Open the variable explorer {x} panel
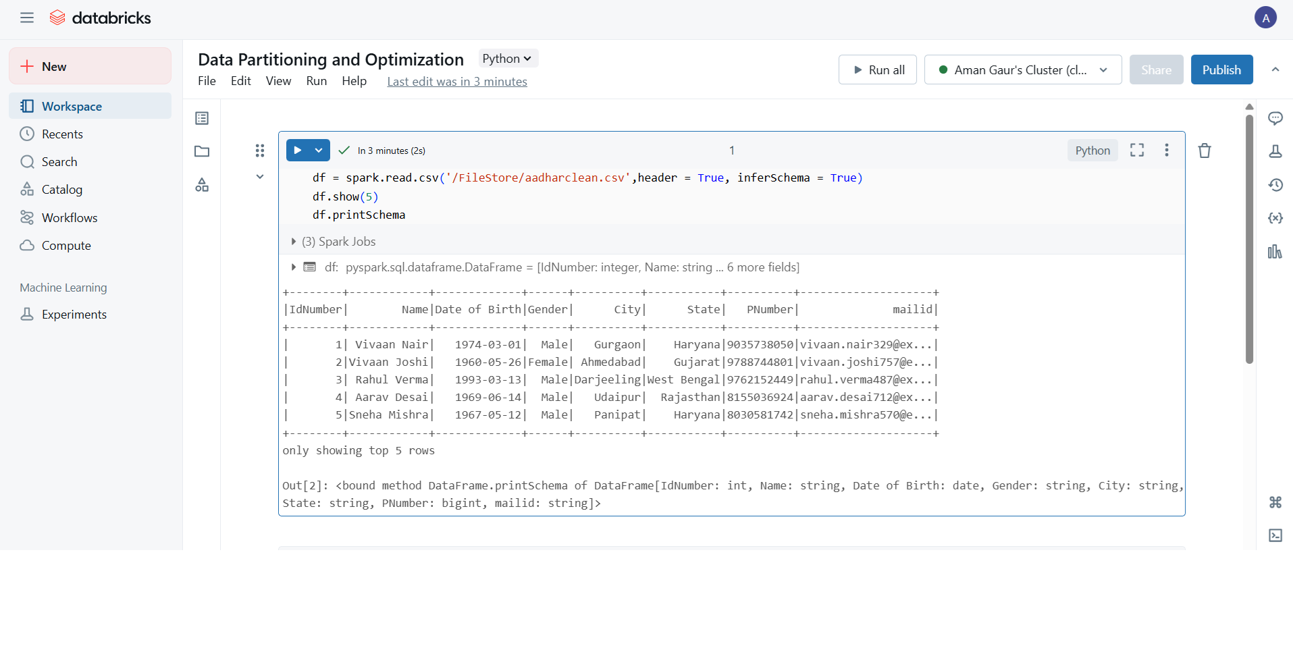The image size is (1293, 646). pos(1276,218)
